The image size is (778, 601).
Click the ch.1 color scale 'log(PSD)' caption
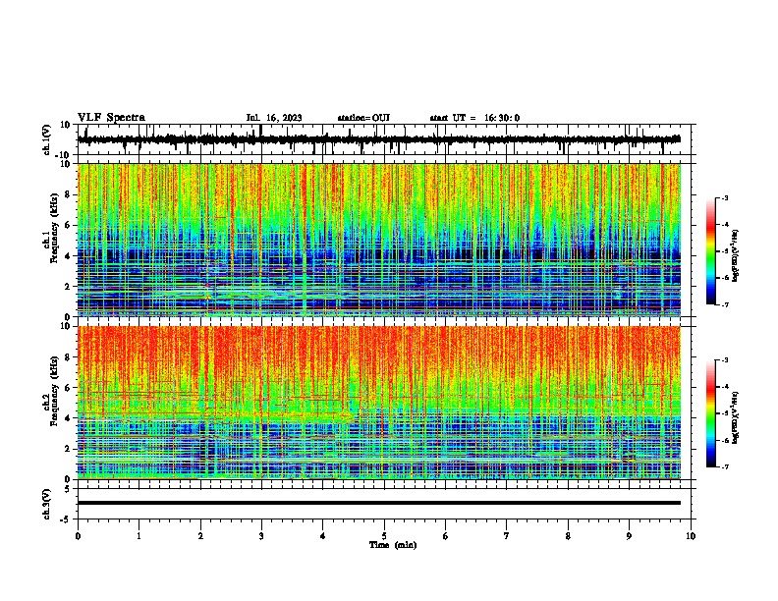[736, 255]
